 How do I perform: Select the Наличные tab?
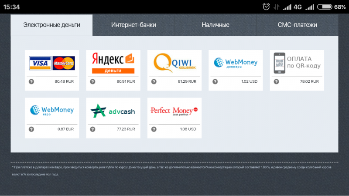(216, 25)
